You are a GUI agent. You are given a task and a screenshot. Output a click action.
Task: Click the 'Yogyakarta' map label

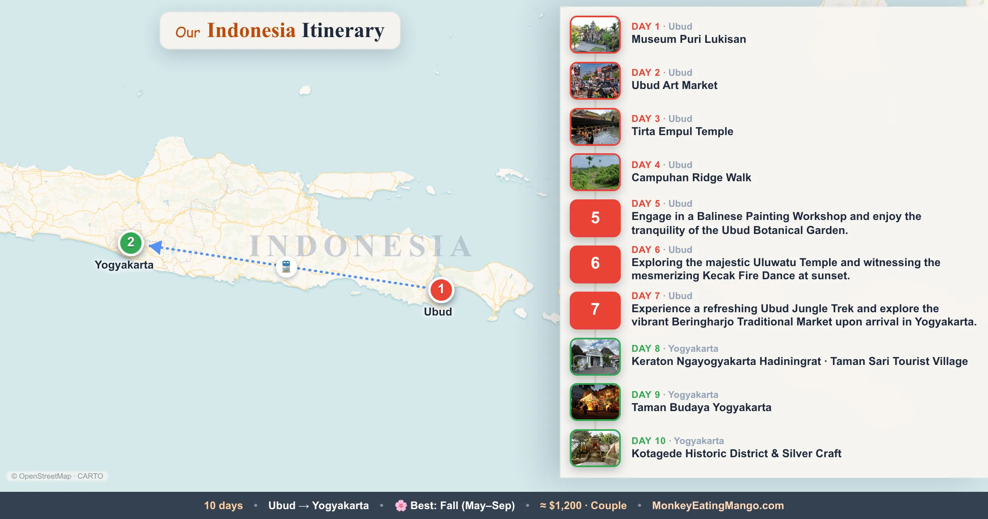click(124, 265)
